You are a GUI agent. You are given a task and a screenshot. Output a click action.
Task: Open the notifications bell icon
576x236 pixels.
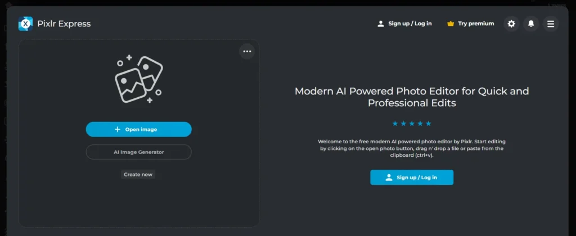[531, 24]
